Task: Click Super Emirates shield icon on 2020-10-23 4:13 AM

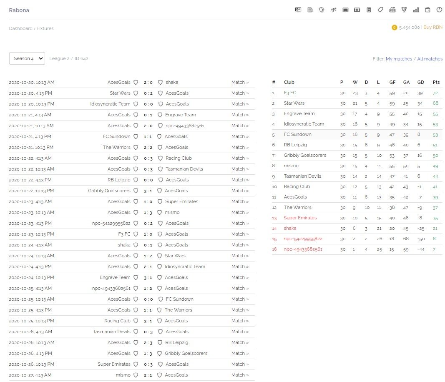Action: pyautogui.click(x=160, y=202)
